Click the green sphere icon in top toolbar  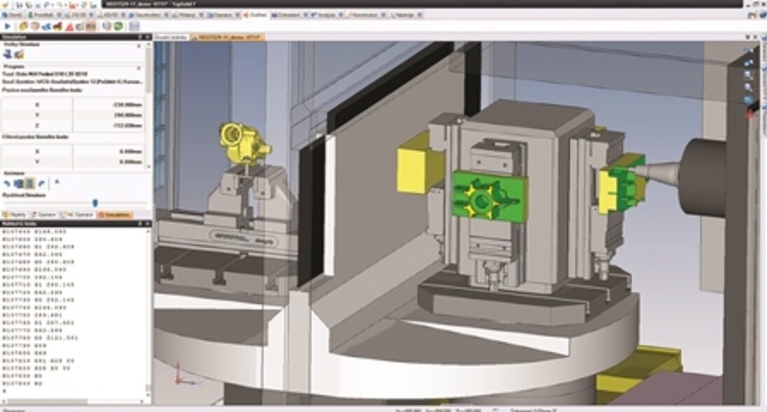pyautogui.click(x=118, y=27)
